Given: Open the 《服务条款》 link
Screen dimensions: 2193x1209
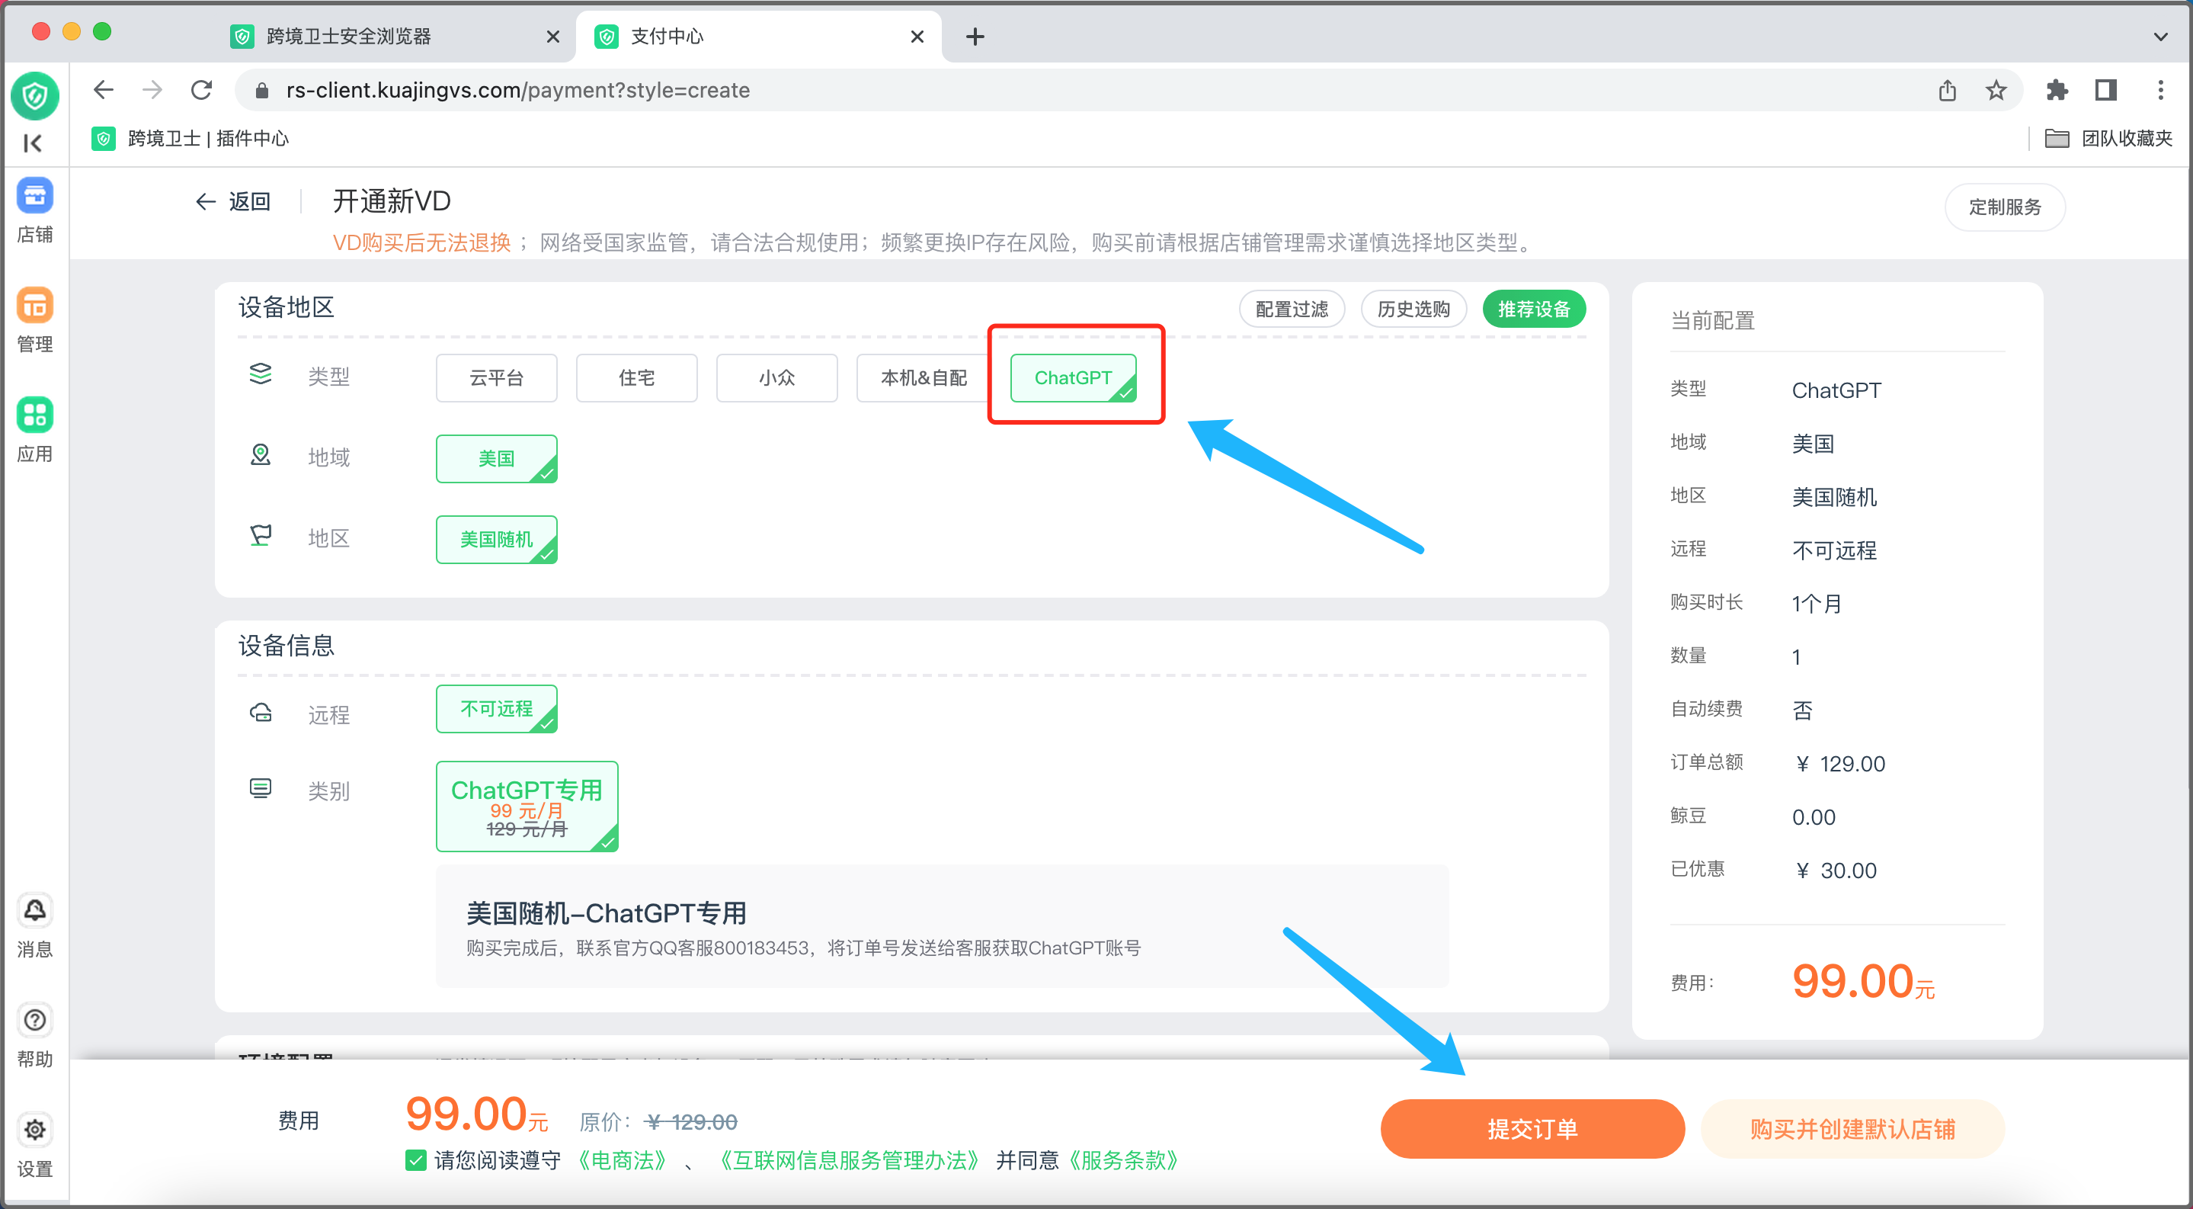Looking at the screenshot, I should click(1124, 1160).
